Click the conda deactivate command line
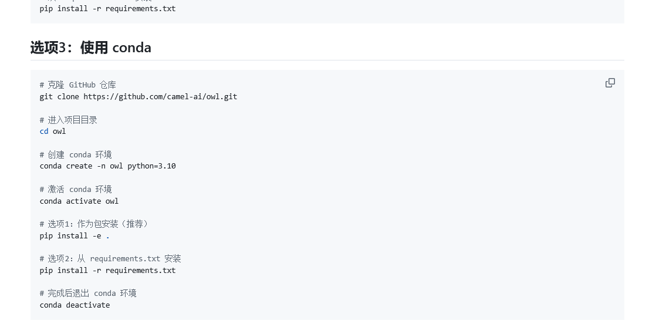This screenshot has width=649, height=327. 75,305
